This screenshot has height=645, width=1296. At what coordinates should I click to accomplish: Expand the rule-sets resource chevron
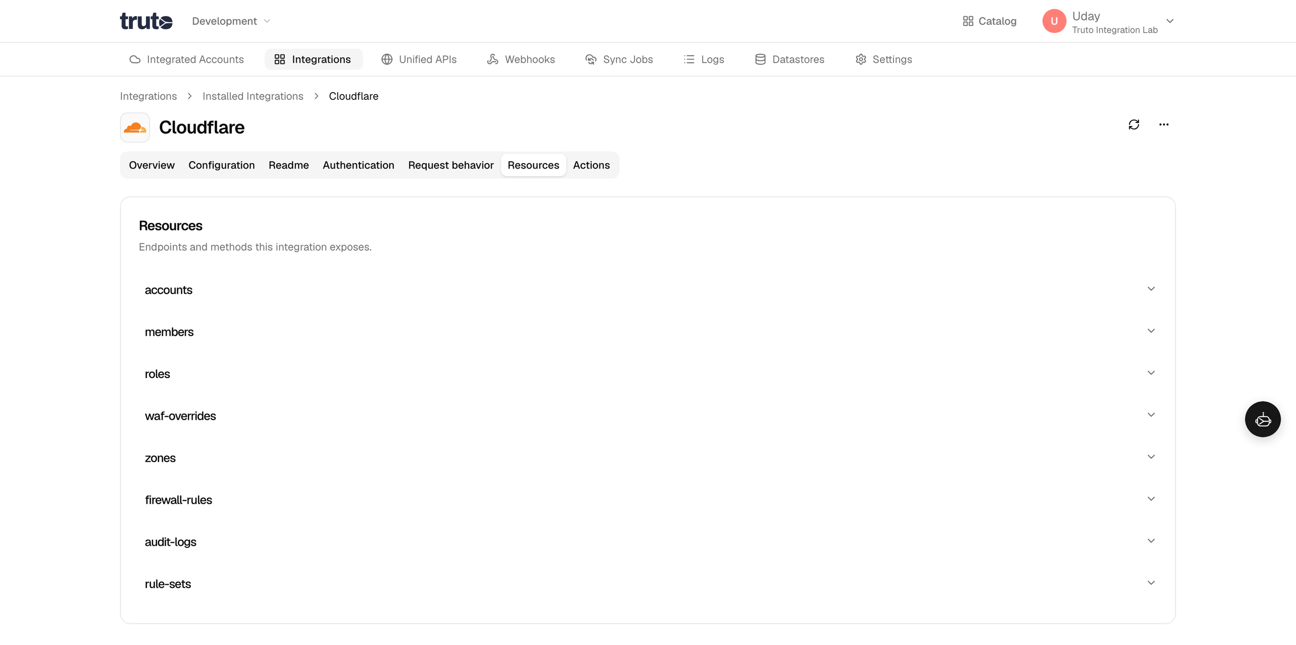point(1151,583)
